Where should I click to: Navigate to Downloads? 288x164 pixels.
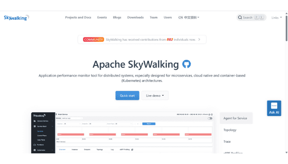point(135,17)
